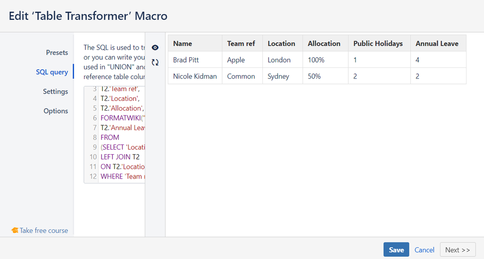Open the Presets tab
484x259 pixels.
57,52
